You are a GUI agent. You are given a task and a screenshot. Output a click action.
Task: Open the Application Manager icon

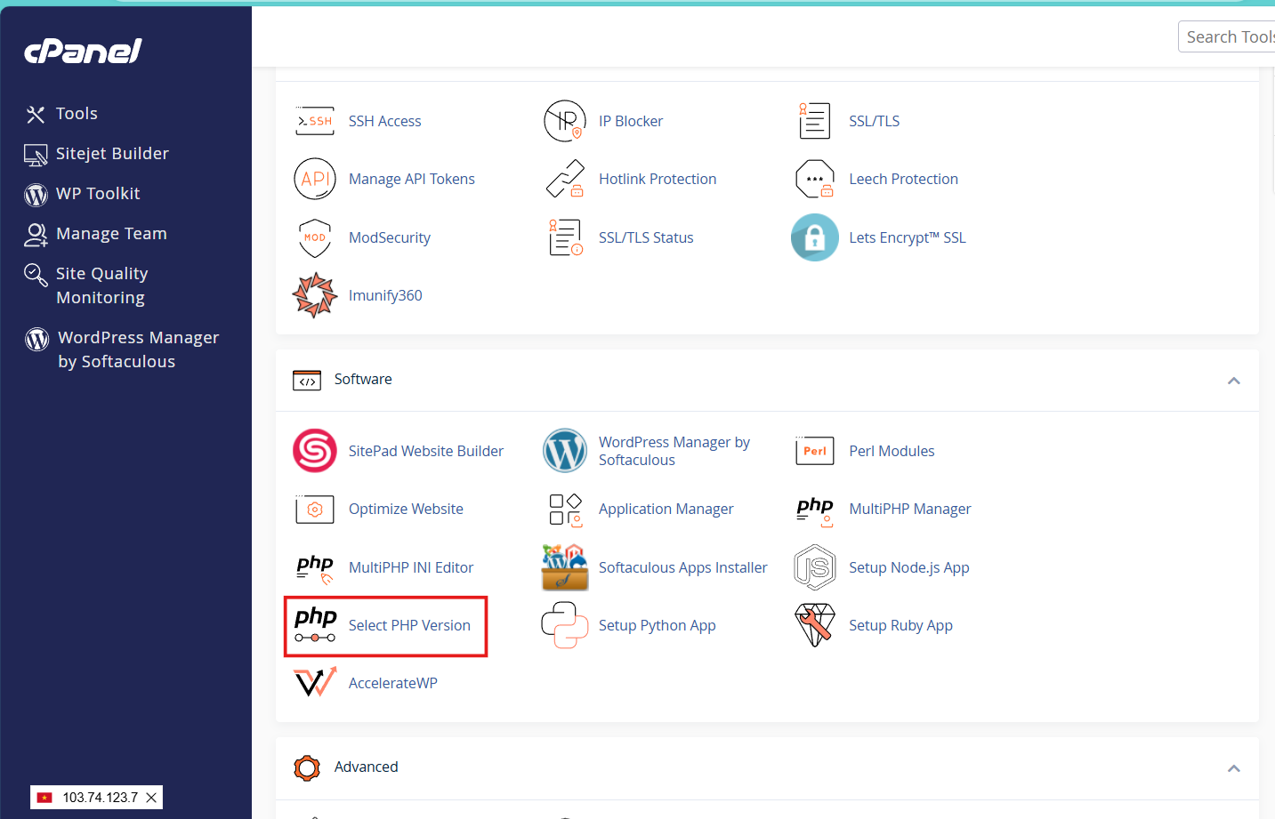click(x=565, y=509)
